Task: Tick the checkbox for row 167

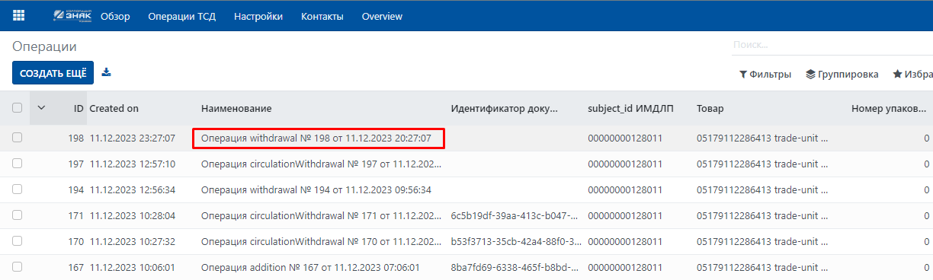Action: (x=17, y=267)
